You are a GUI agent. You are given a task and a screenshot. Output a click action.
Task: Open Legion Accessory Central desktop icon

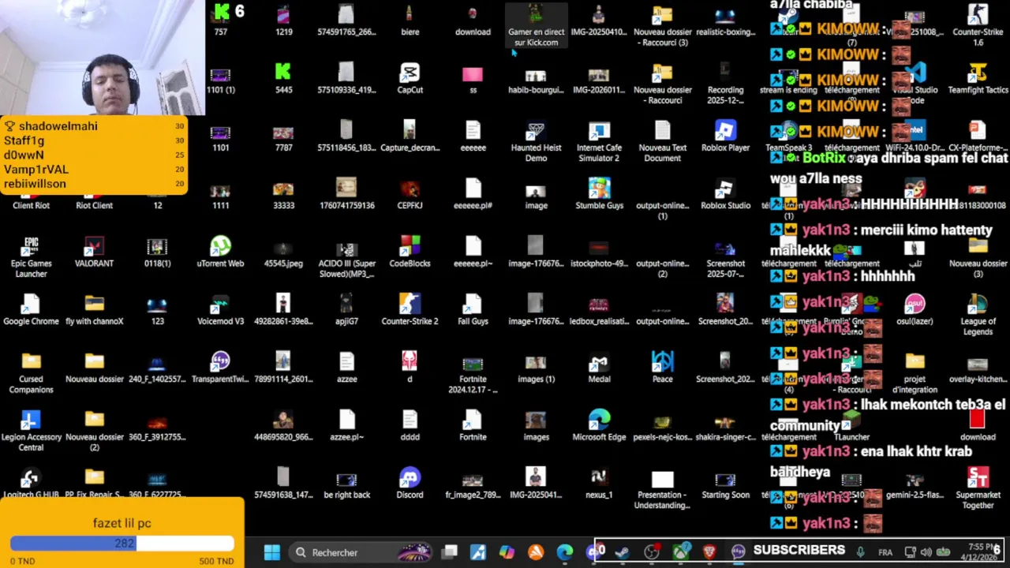[x=31, y=431]
